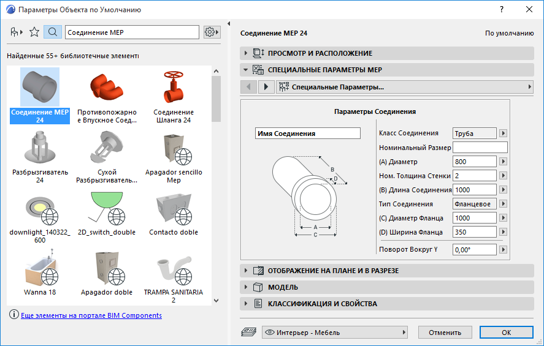Go to the previous parameters page
Screen dimensions: 544x346
(x=248, y=86)
